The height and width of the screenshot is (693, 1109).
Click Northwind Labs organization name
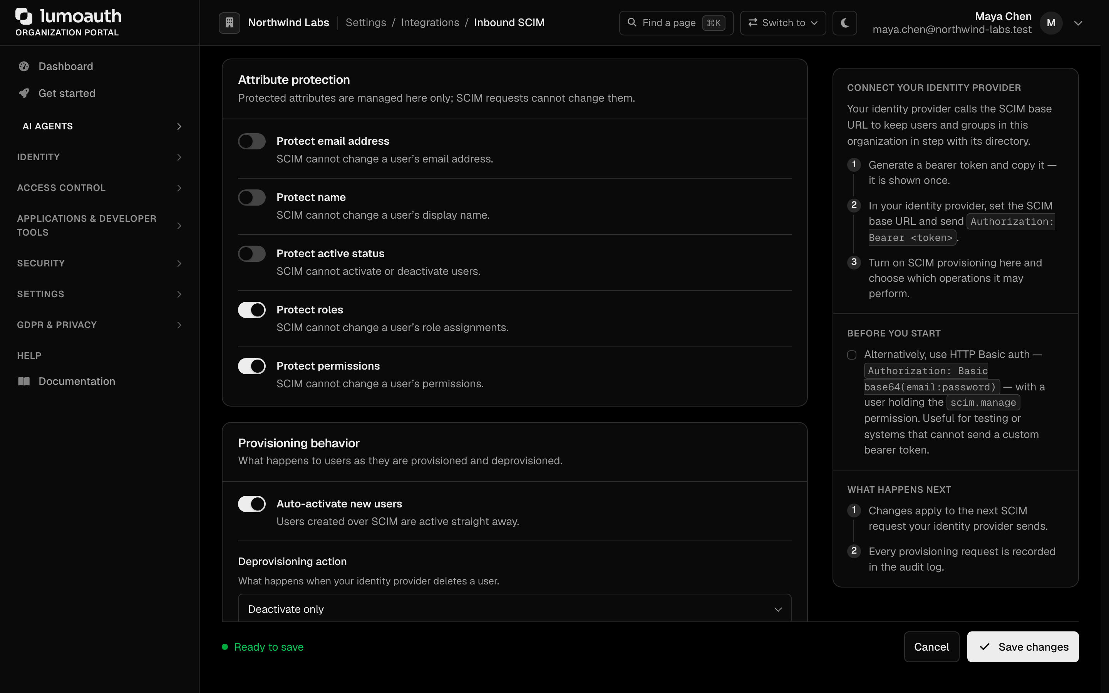[289, 22]
